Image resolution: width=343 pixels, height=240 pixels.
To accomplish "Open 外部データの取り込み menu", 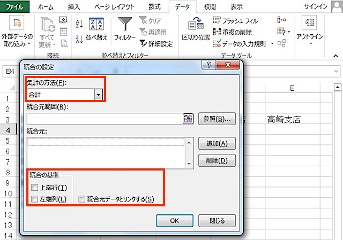I will 17,32.
